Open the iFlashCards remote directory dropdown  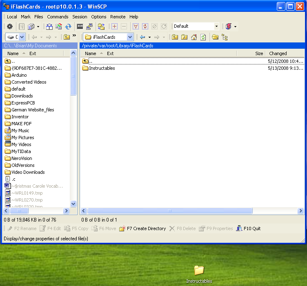(130, 37)
